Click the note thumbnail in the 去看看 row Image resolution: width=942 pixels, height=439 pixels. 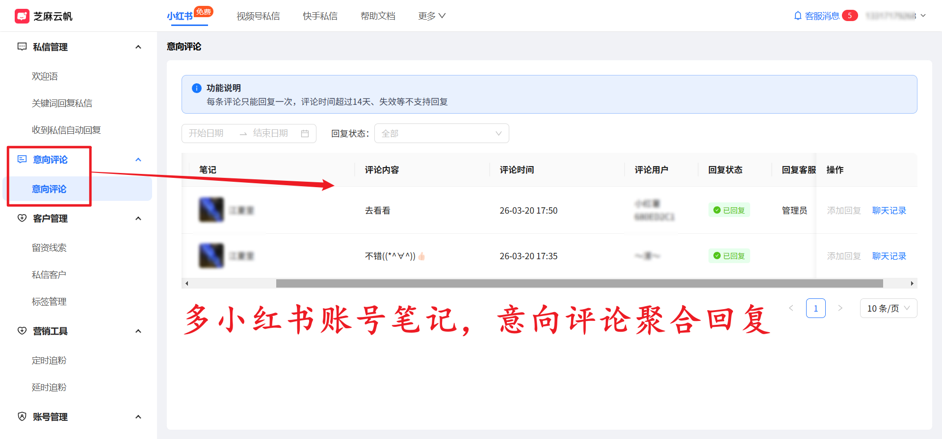211,210
